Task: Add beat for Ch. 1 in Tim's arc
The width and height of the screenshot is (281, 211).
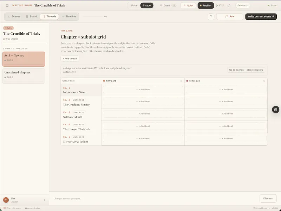Action: tap(143, 90)
